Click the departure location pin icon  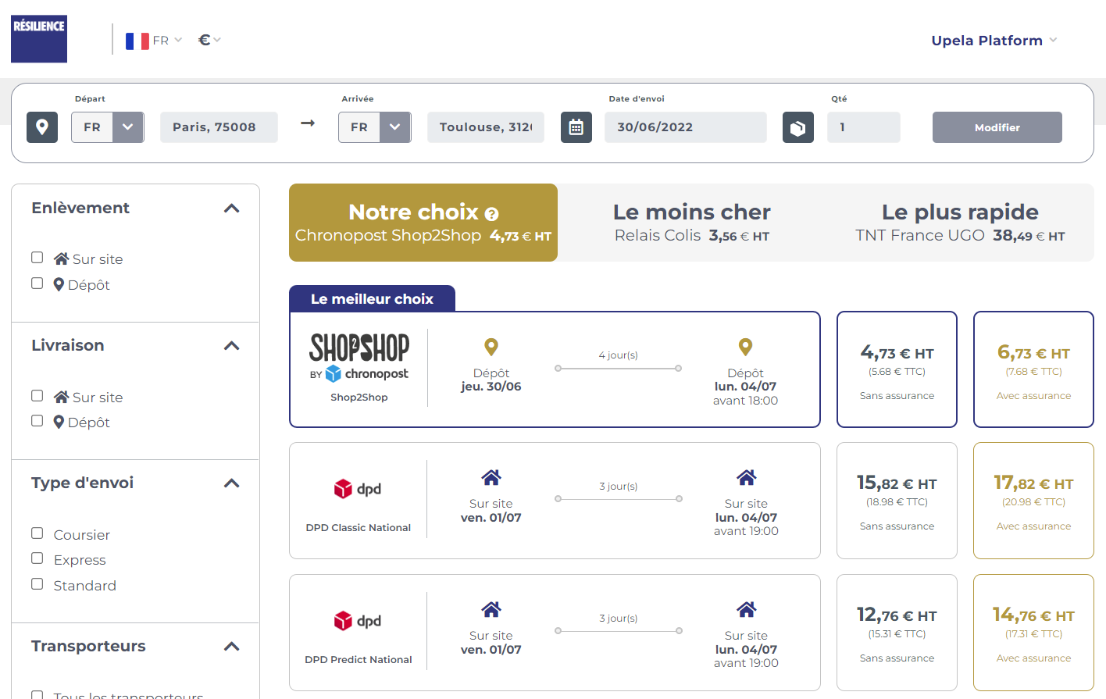pyautogui.click(x=42, y=127)
